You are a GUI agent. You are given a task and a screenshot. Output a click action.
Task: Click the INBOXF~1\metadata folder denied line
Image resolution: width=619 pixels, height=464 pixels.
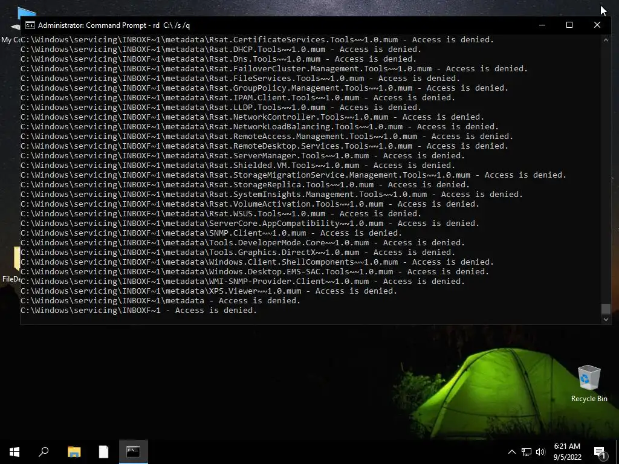click(x=161, y=301)
